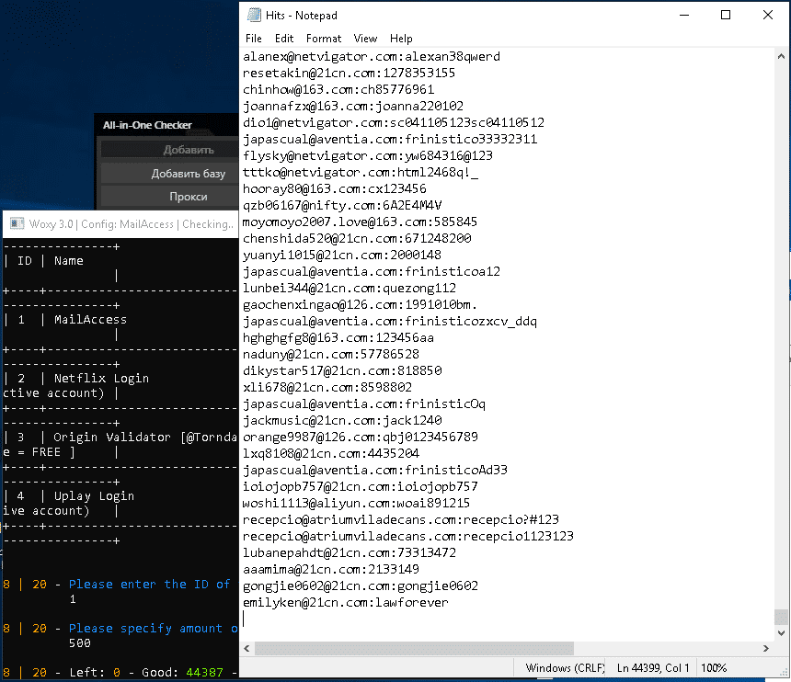Click 'Ln 44399, Col 1' in status bar
Viewport: 791px width, 682px height.
pos(653,668)
